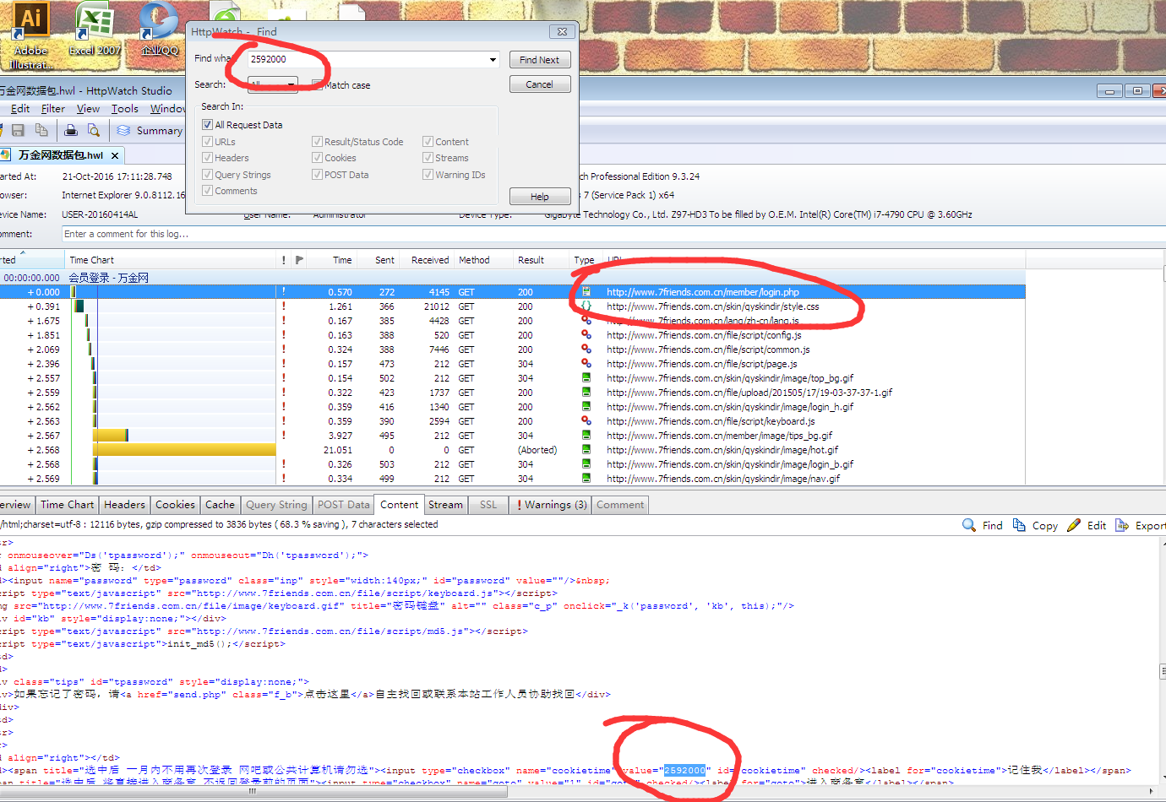Enable the Match case checkbox

click(x=317, y=85)
